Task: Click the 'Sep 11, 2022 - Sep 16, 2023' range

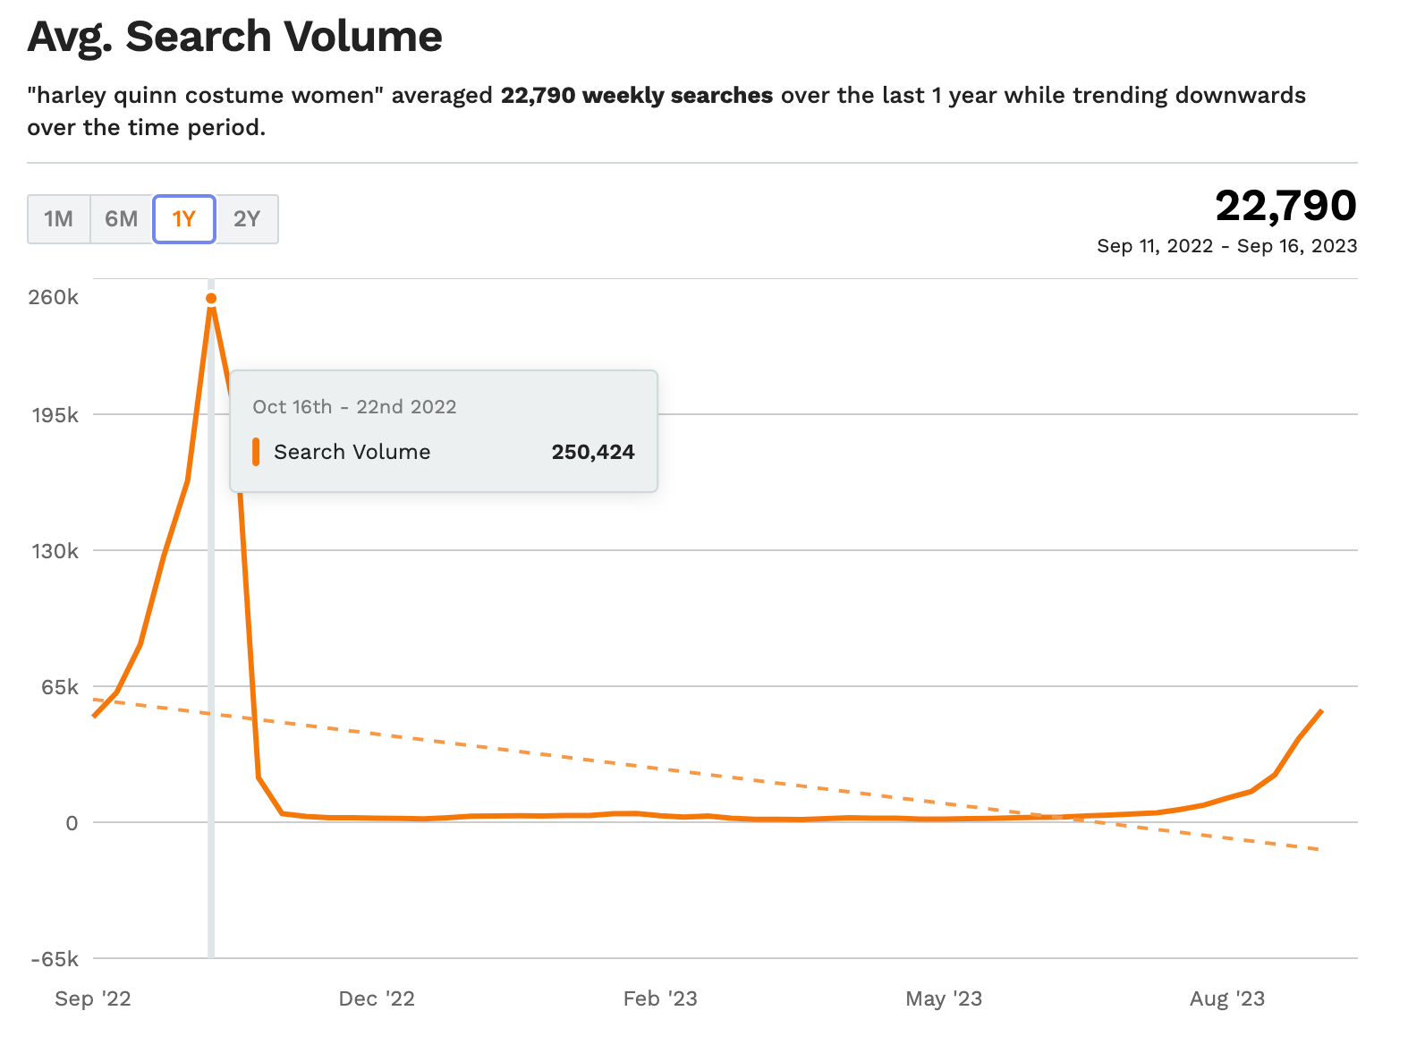Action: (x=1227, y=246)
